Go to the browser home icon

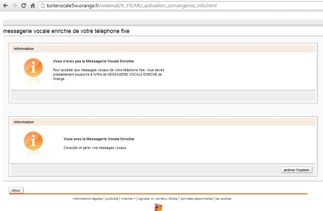coord(33,5)
